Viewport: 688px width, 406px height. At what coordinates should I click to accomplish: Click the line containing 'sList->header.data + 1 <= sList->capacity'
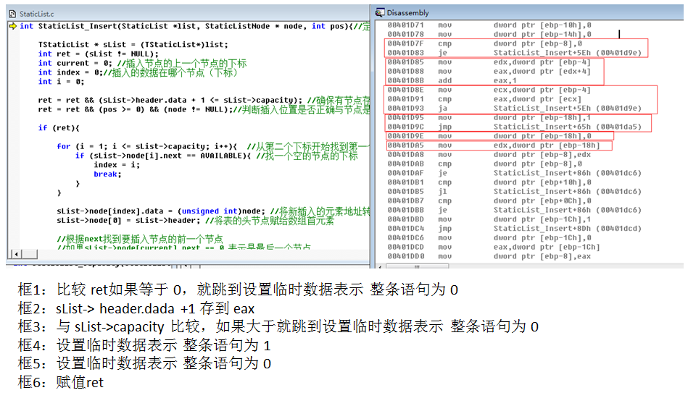click(x=204, y=100)
